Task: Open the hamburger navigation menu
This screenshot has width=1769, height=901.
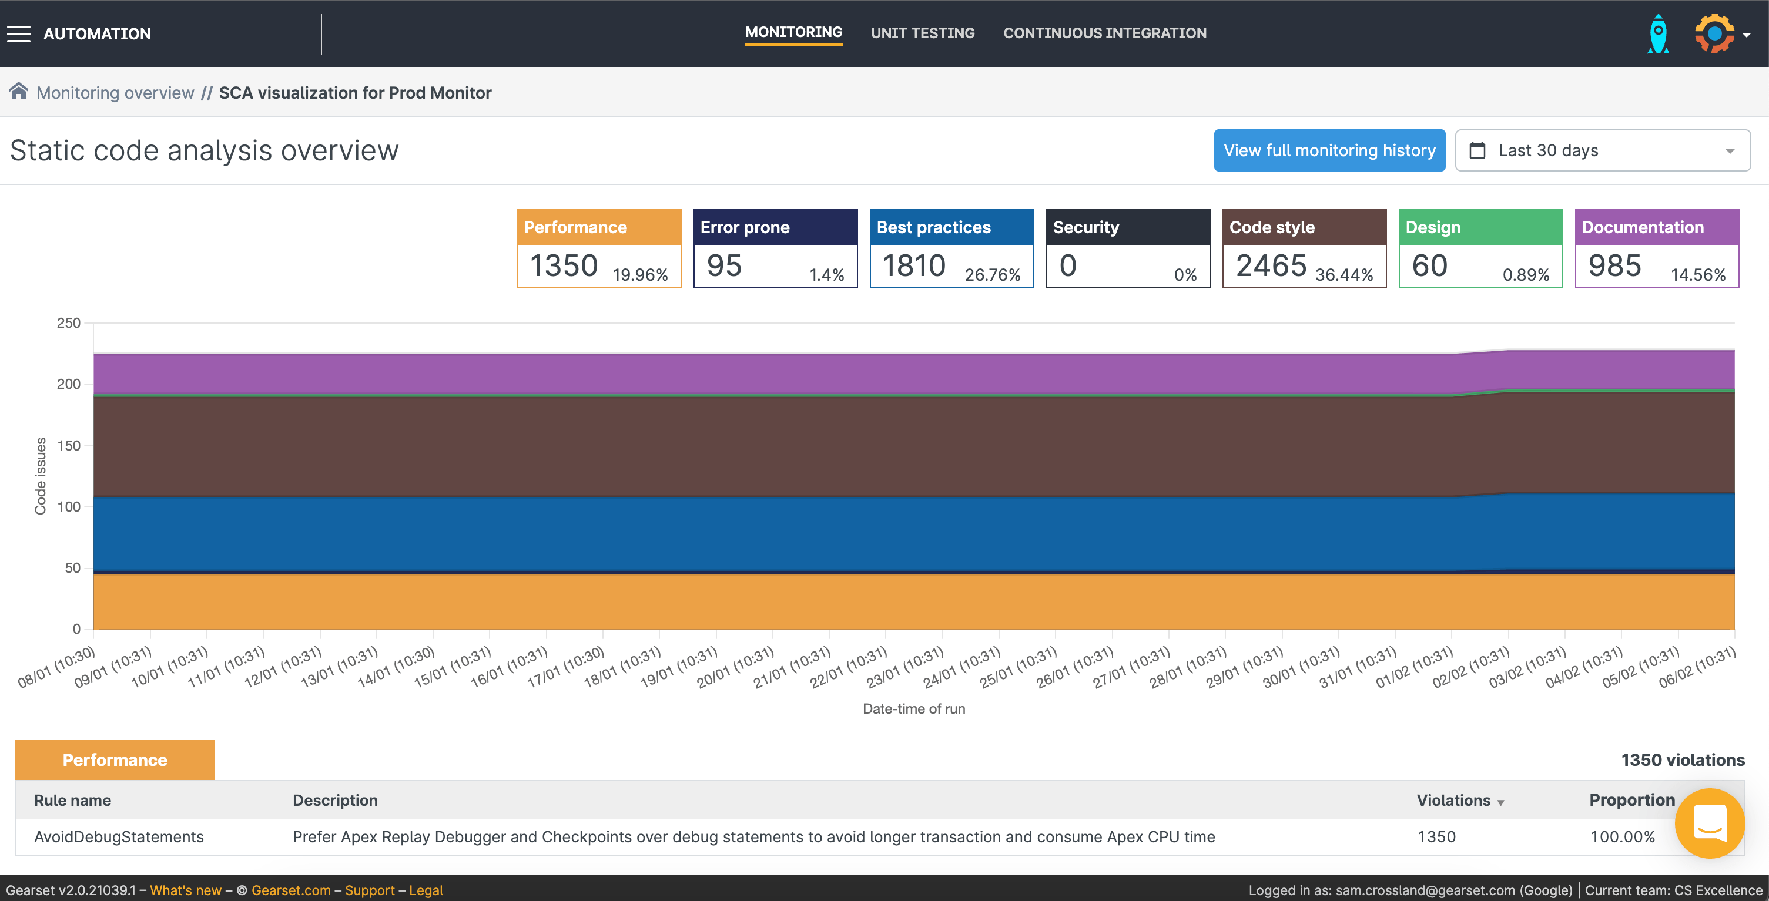Action: tap(19, 33)
